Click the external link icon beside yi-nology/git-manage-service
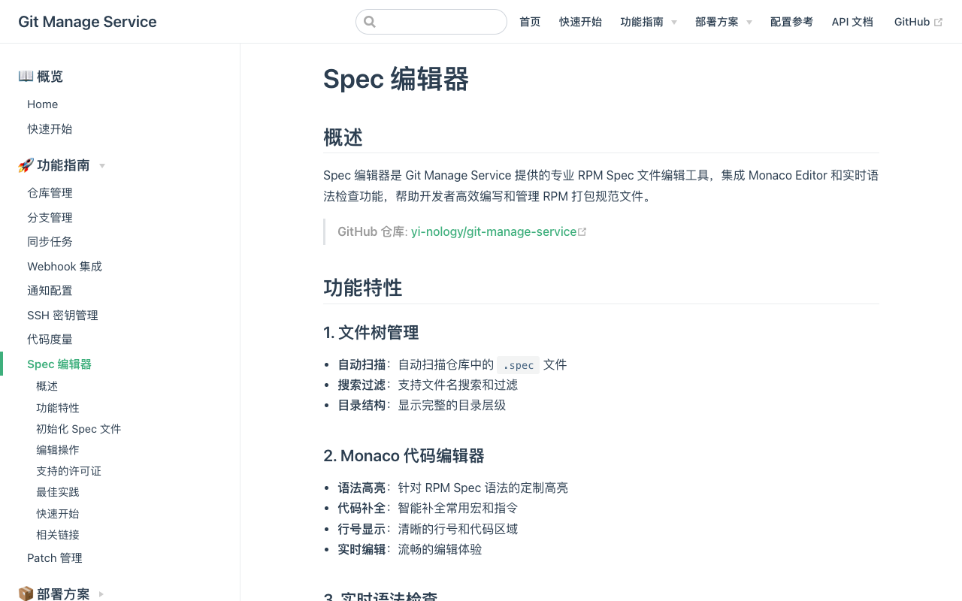This screenshot has height=601, width=962. [583, 231]
